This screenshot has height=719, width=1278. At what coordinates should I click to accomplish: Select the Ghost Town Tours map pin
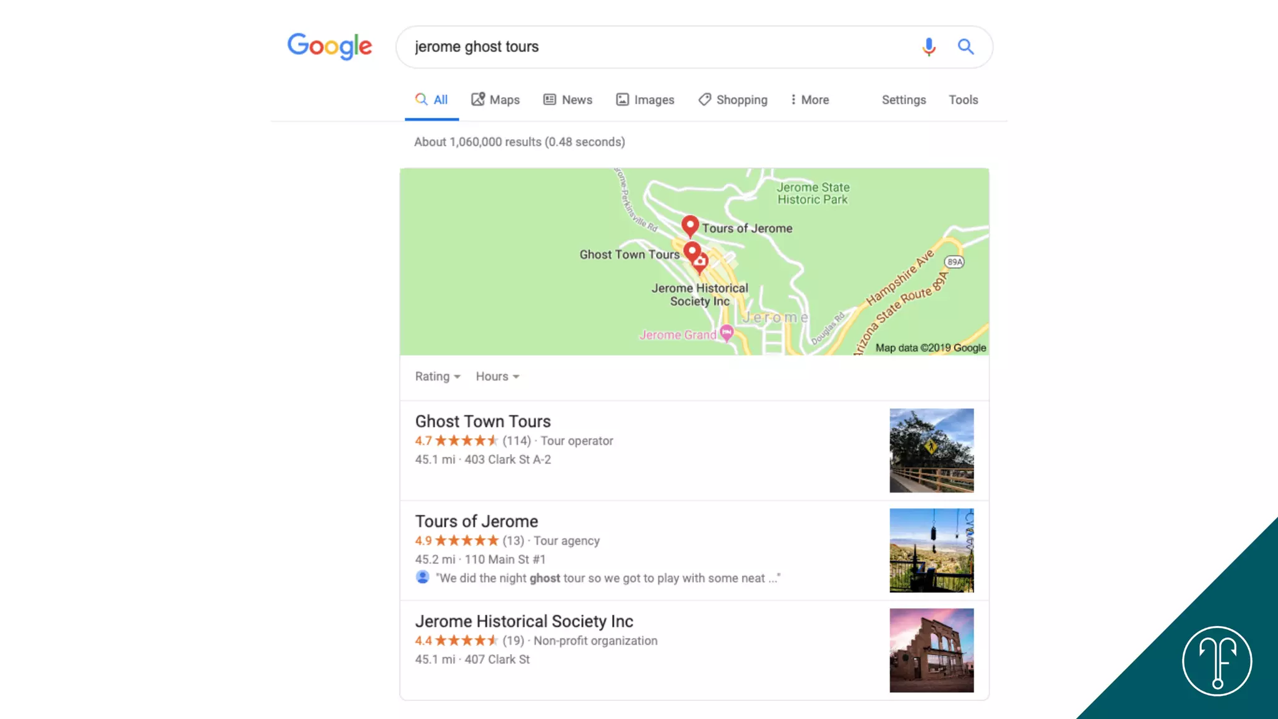[692, 252]
